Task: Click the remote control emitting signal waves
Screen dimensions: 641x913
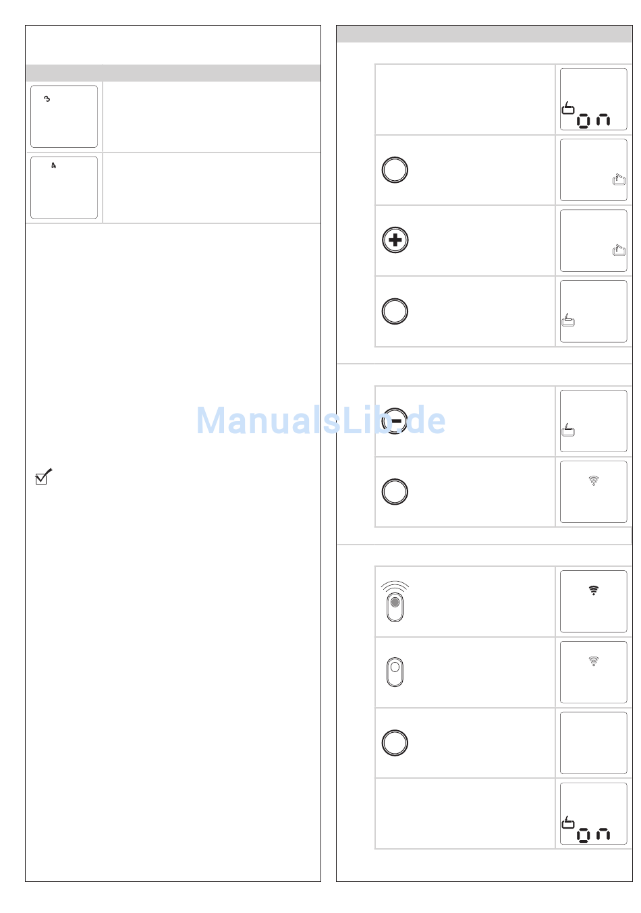Action: tap(395, 601)
